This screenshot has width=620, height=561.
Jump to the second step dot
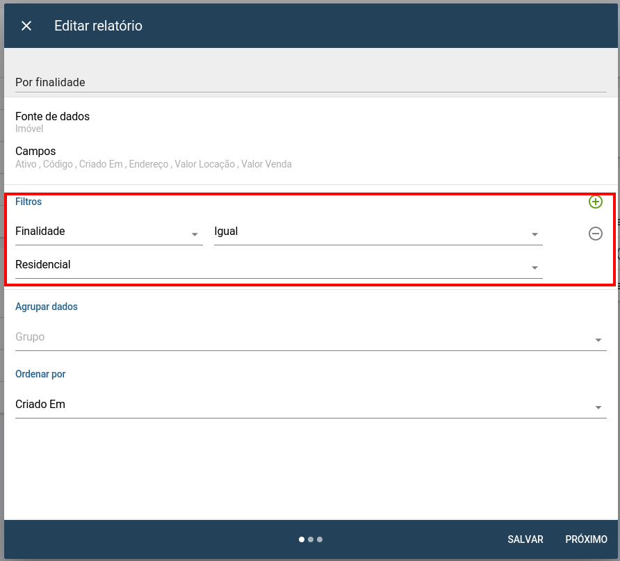(311, 539)
